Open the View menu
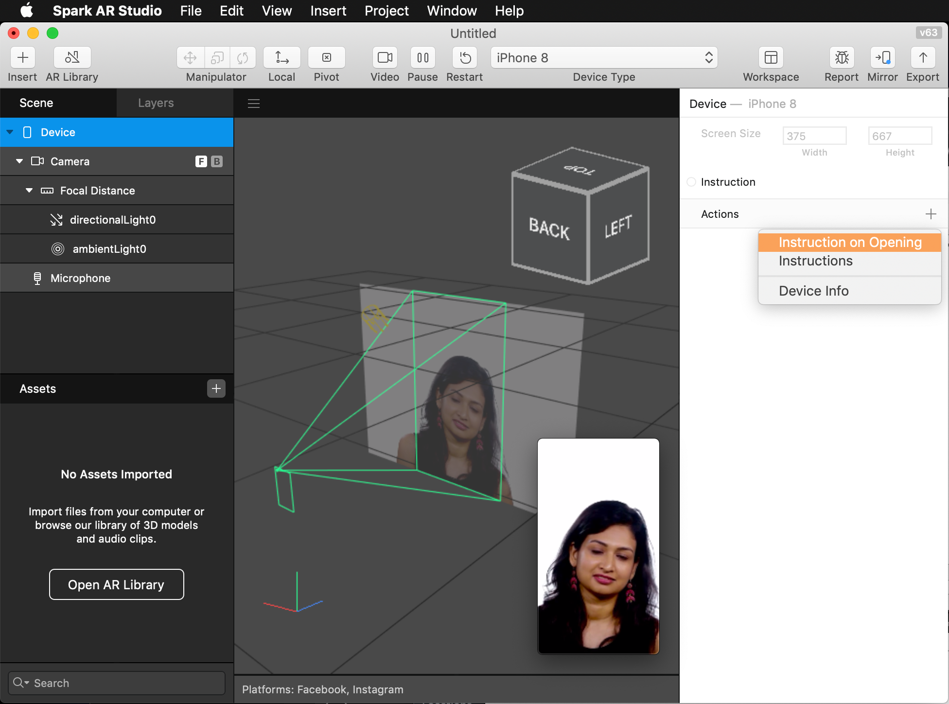949x704 pixels. click(277, 11)
